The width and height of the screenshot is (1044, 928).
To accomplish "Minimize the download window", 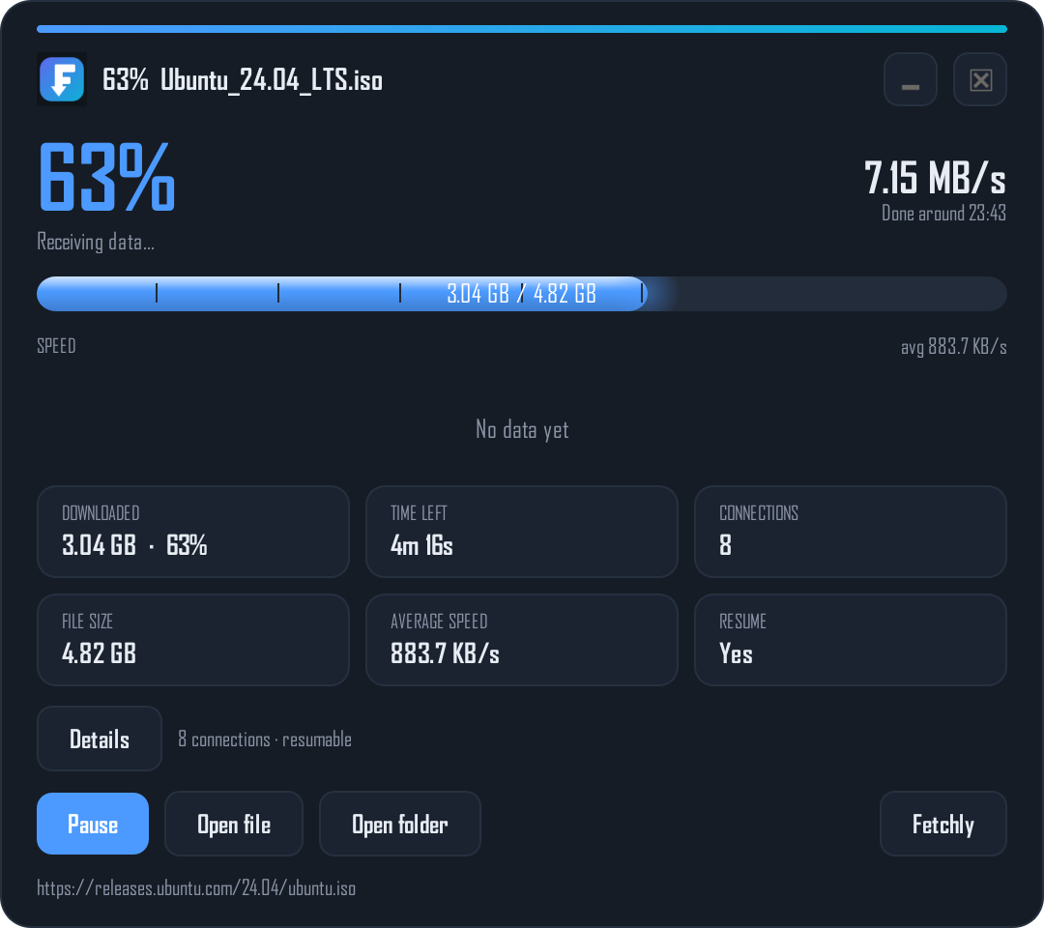I will pyautogui.click(x=911, y=79).
